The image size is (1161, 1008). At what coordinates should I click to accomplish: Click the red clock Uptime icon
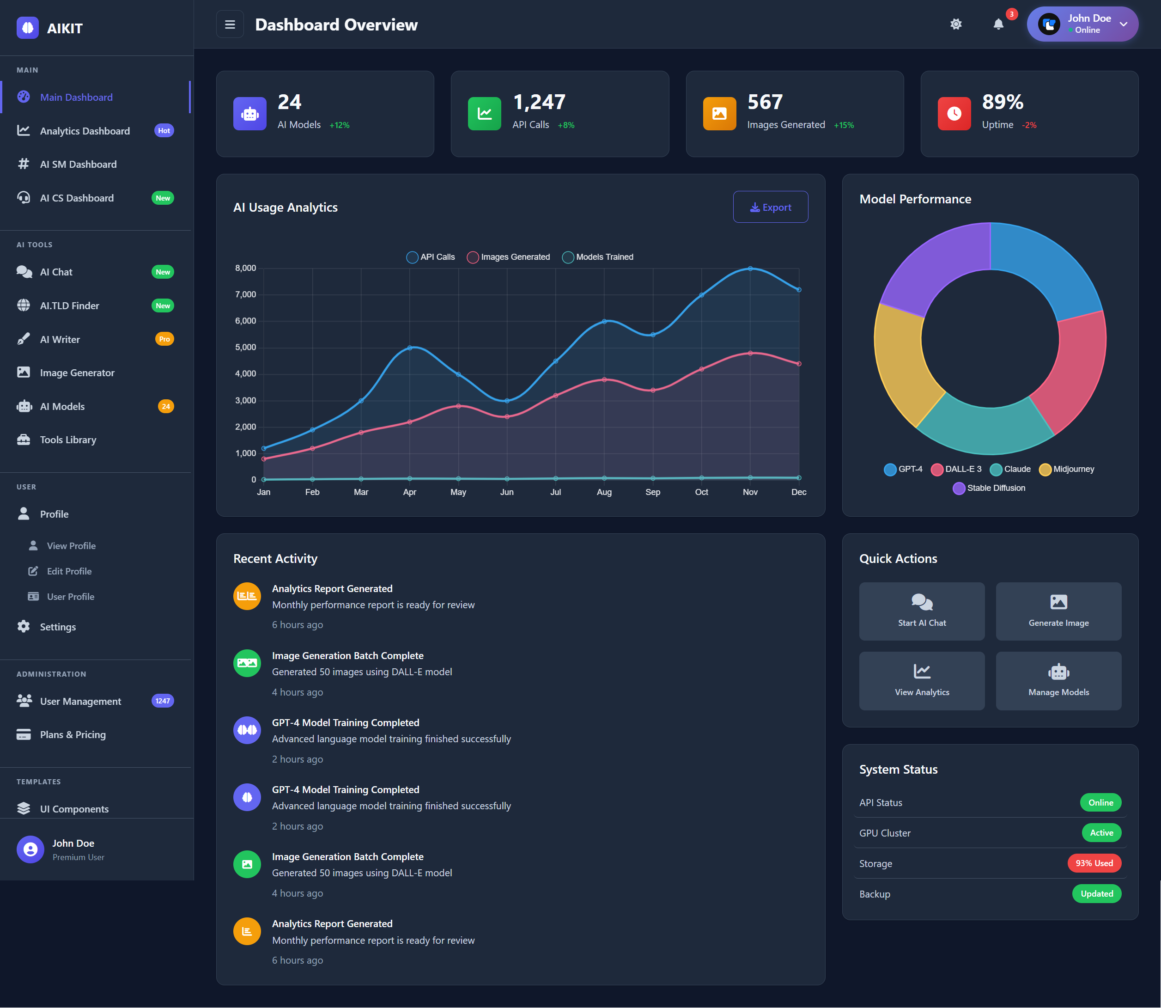pyautogui.click(x=954, y=114)
